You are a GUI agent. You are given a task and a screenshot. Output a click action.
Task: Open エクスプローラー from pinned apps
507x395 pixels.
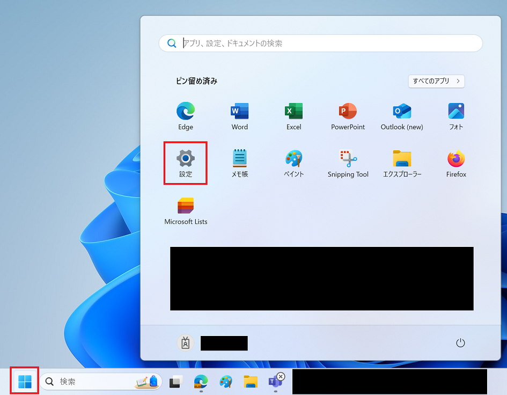[402, 163]
